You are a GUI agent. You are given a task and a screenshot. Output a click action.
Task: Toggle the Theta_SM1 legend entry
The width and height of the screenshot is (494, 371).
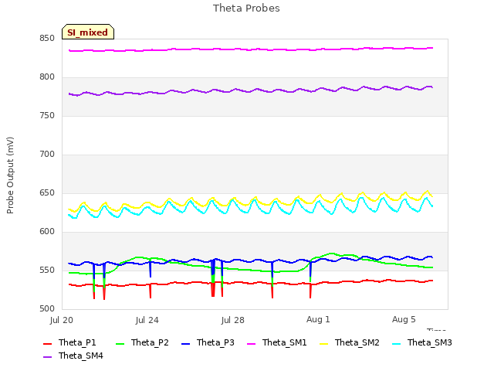(x=276, y=342)
